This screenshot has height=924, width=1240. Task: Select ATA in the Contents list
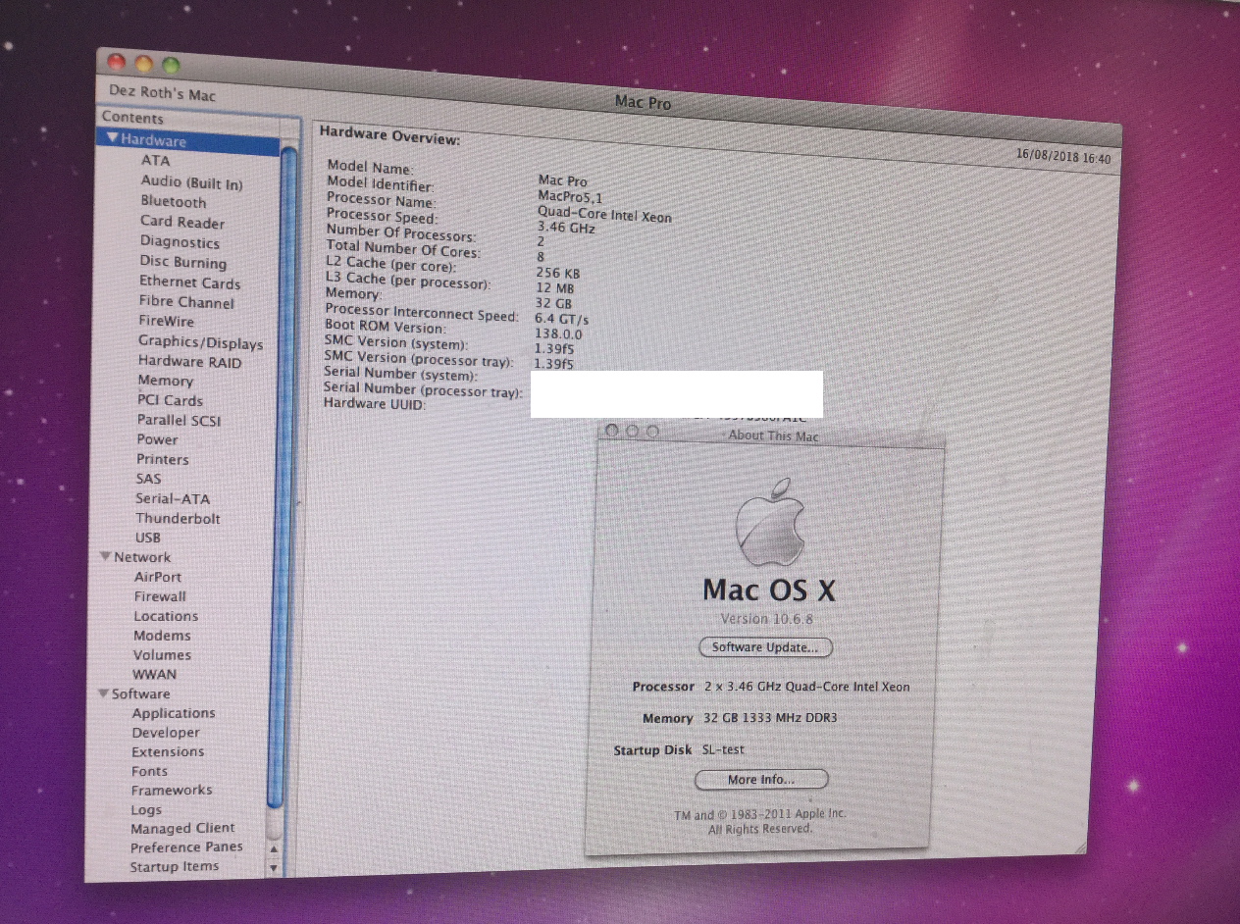click(x=155, y=160)
